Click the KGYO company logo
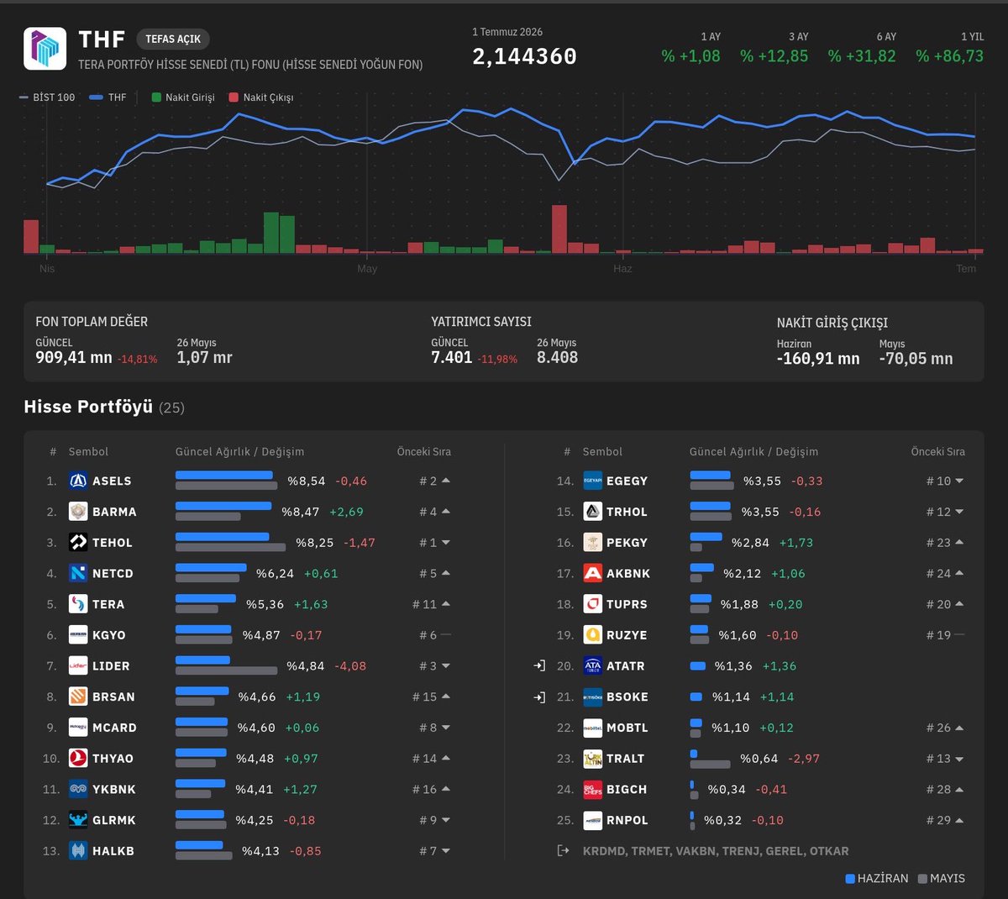The image size is (1008, 899). (x=78, y=635)
